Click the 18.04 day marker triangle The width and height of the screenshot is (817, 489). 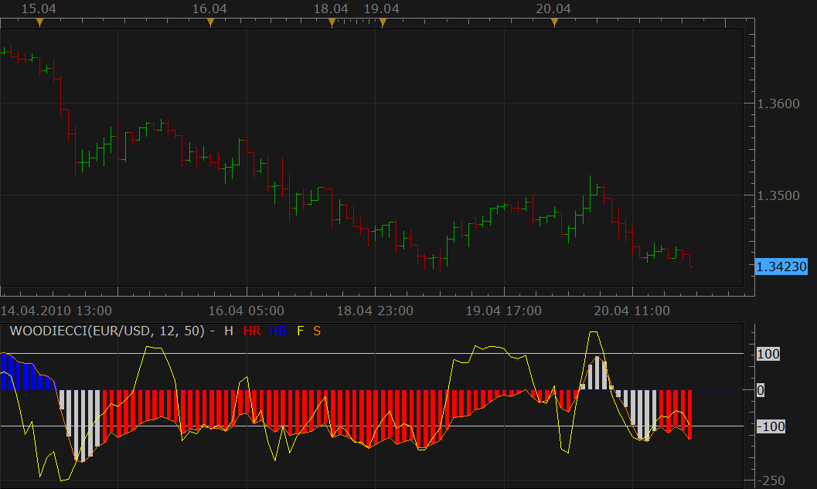tap(332, 22)
